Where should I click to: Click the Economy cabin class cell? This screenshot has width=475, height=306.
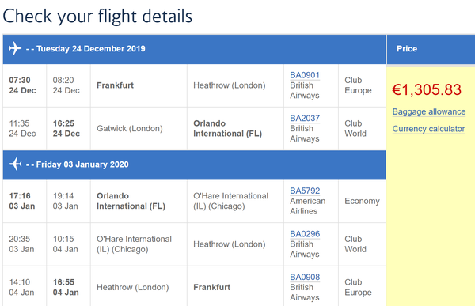tap(362, 201)
